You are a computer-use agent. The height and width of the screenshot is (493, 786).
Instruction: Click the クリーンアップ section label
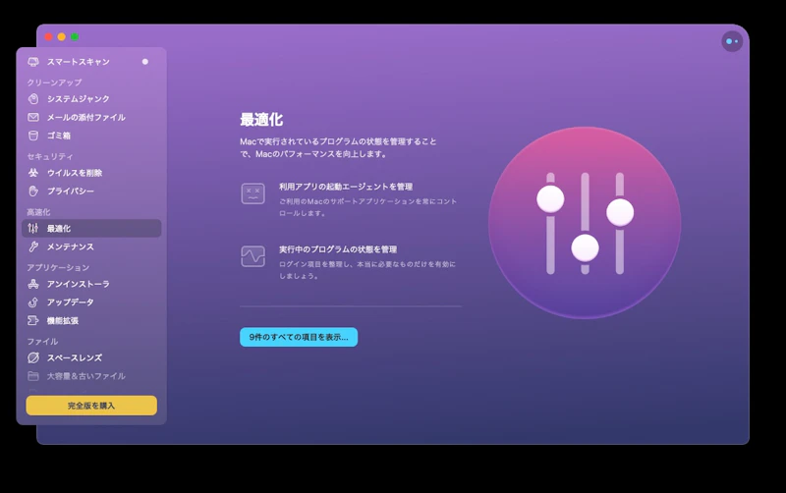coord(54,82)
